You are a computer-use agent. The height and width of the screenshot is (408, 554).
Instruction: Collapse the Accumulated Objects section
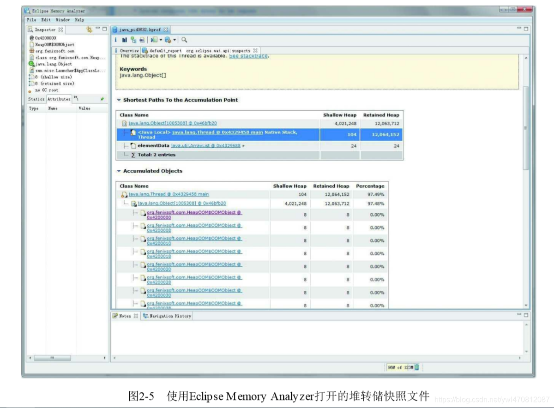[x=119, y=171]
